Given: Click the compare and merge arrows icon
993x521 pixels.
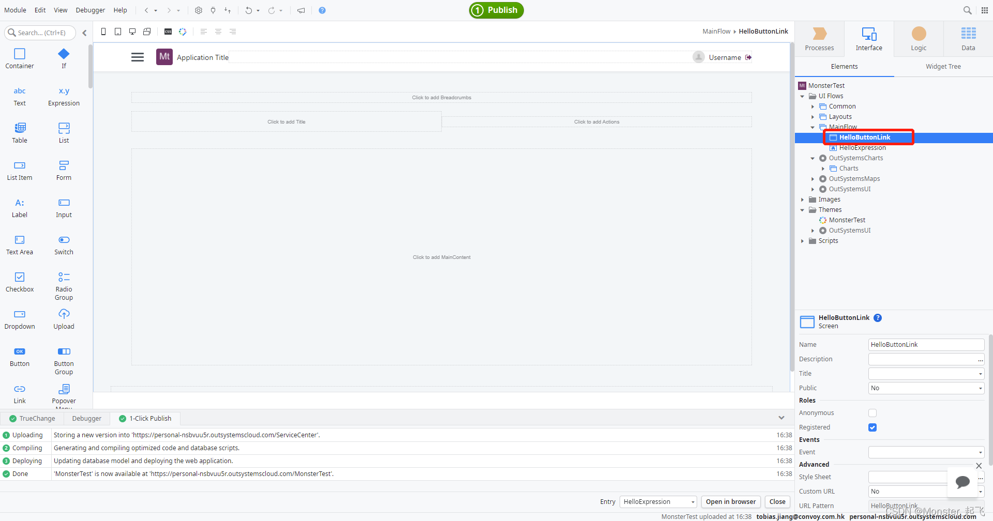Looking at the screenshot, I should click(228, 10).
